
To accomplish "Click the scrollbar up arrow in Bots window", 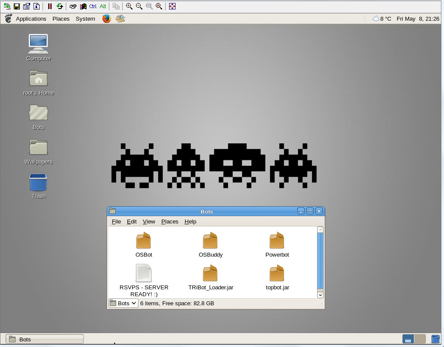I will point(320,230).
